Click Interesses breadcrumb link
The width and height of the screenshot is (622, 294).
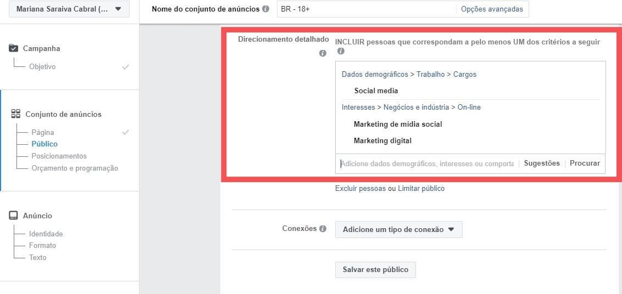(358, 107)
